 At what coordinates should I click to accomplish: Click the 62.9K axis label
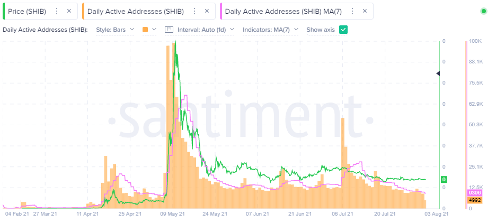pyautogui.click(x=475, y=104)
